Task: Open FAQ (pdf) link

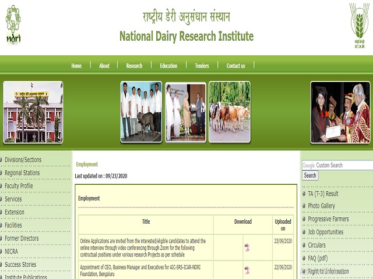Action: (318, 258)
